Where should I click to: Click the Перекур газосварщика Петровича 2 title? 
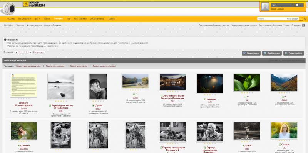click(x=174, y=149)
